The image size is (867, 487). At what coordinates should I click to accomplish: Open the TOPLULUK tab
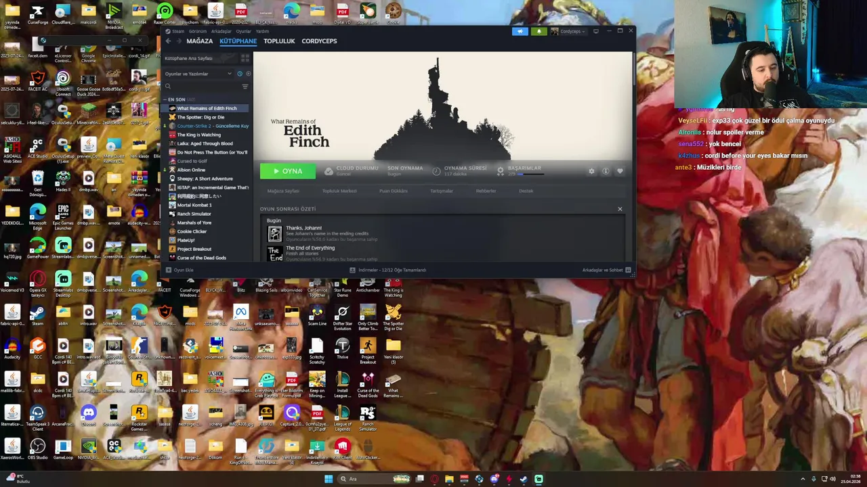point(279,41)
